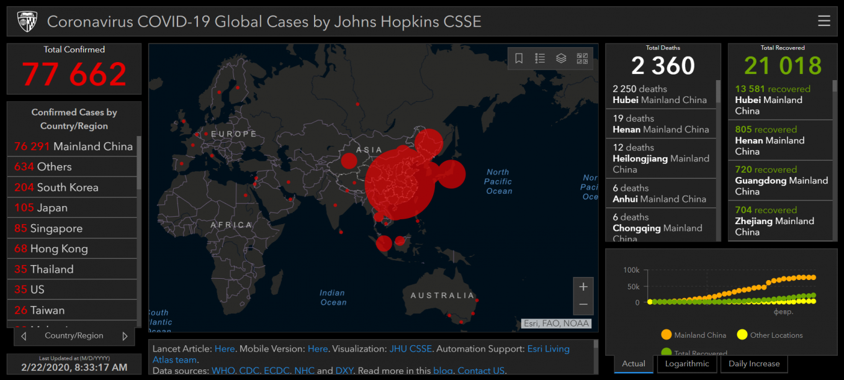Select South Korea in confirmed cases list

click(x=67, y=188)
